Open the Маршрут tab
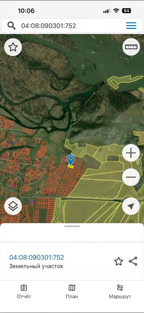 [120, 291]
